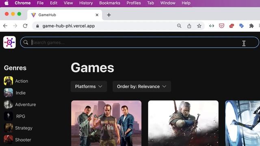The height and width of the screenshot is (146, 260).
Task: Open the blue tag extension
Action: [x=241, y=26]
